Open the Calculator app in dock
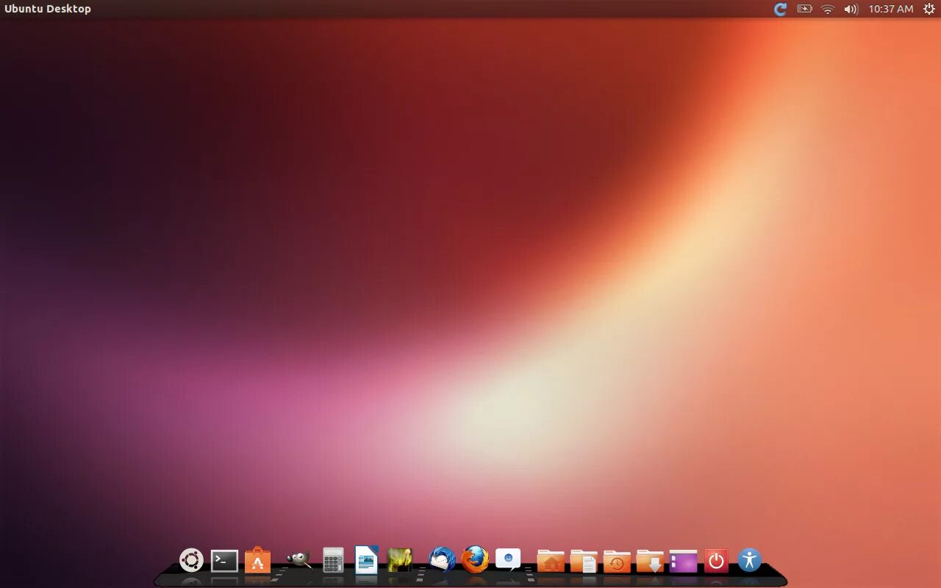Viewport: 941px width, 588px height. point(333,560)
